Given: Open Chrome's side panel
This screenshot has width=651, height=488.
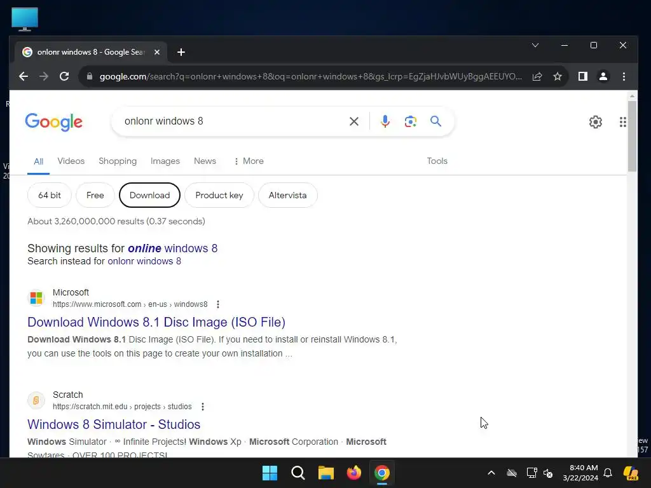Looking at the screenshot, I should (582, 76).
